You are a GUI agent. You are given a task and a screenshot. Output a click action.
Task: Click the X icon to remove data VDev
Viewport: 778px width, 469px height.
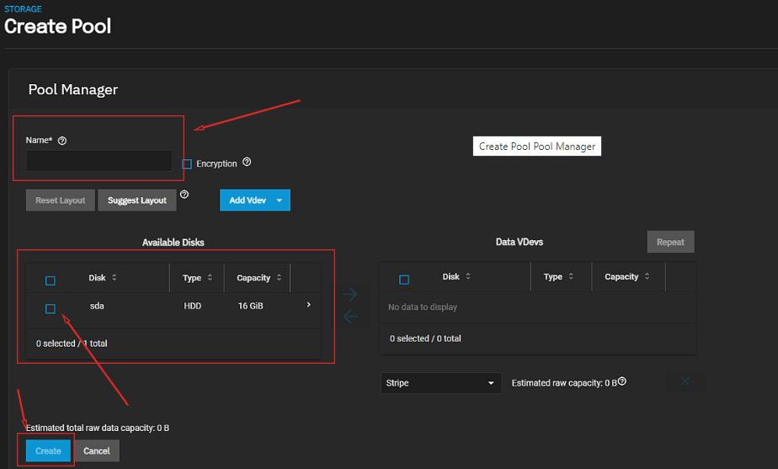685,381
